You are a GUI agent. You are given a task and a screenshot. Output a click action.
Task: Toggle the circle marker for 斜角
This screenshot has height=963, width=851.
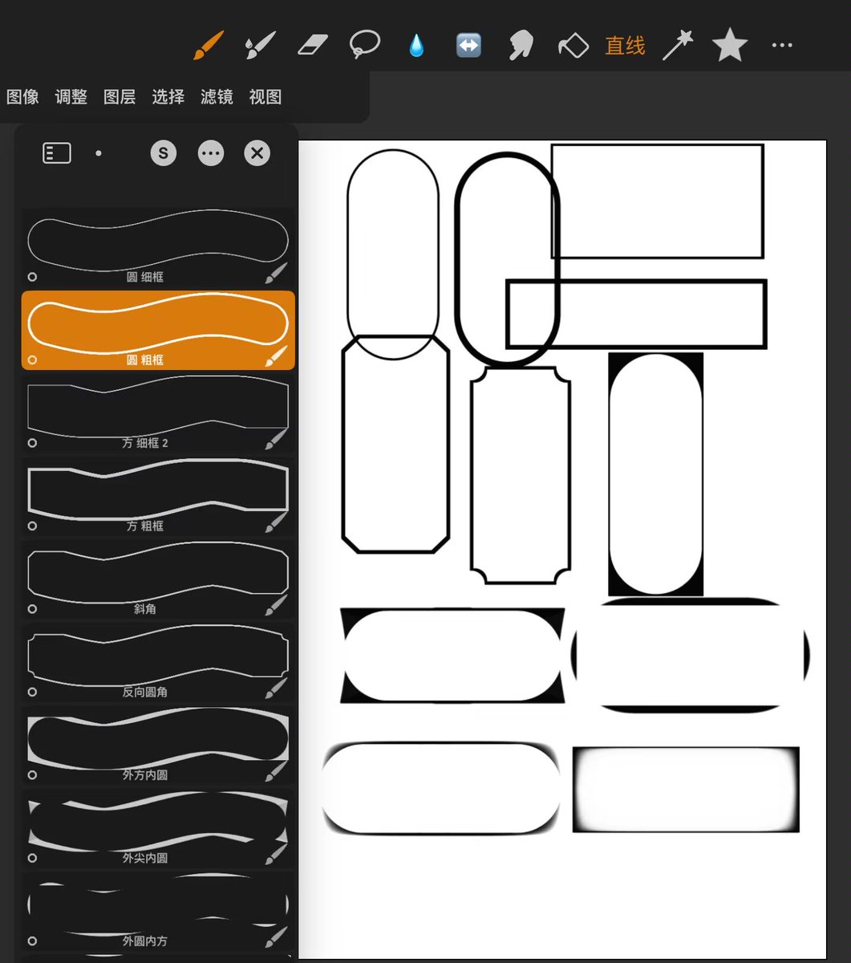click(32, 609)
